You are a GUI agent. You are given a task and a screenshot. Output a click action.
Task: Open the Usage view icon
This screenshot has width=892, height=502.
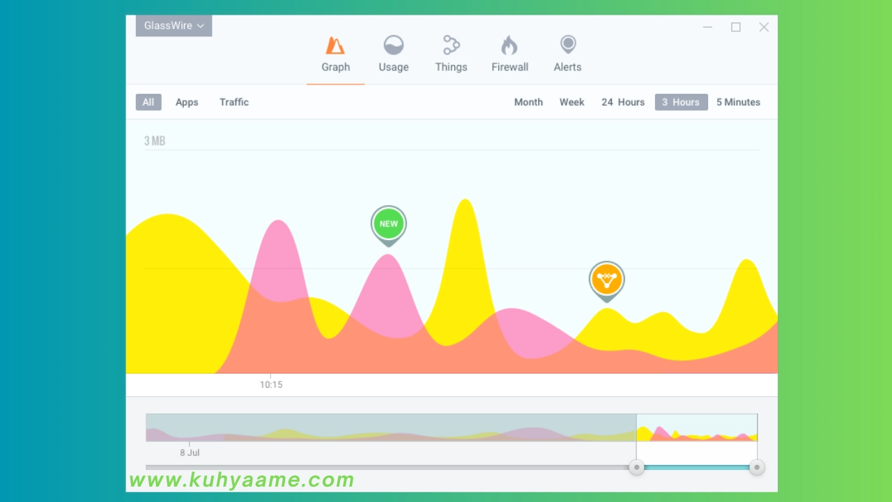(394, 46)
